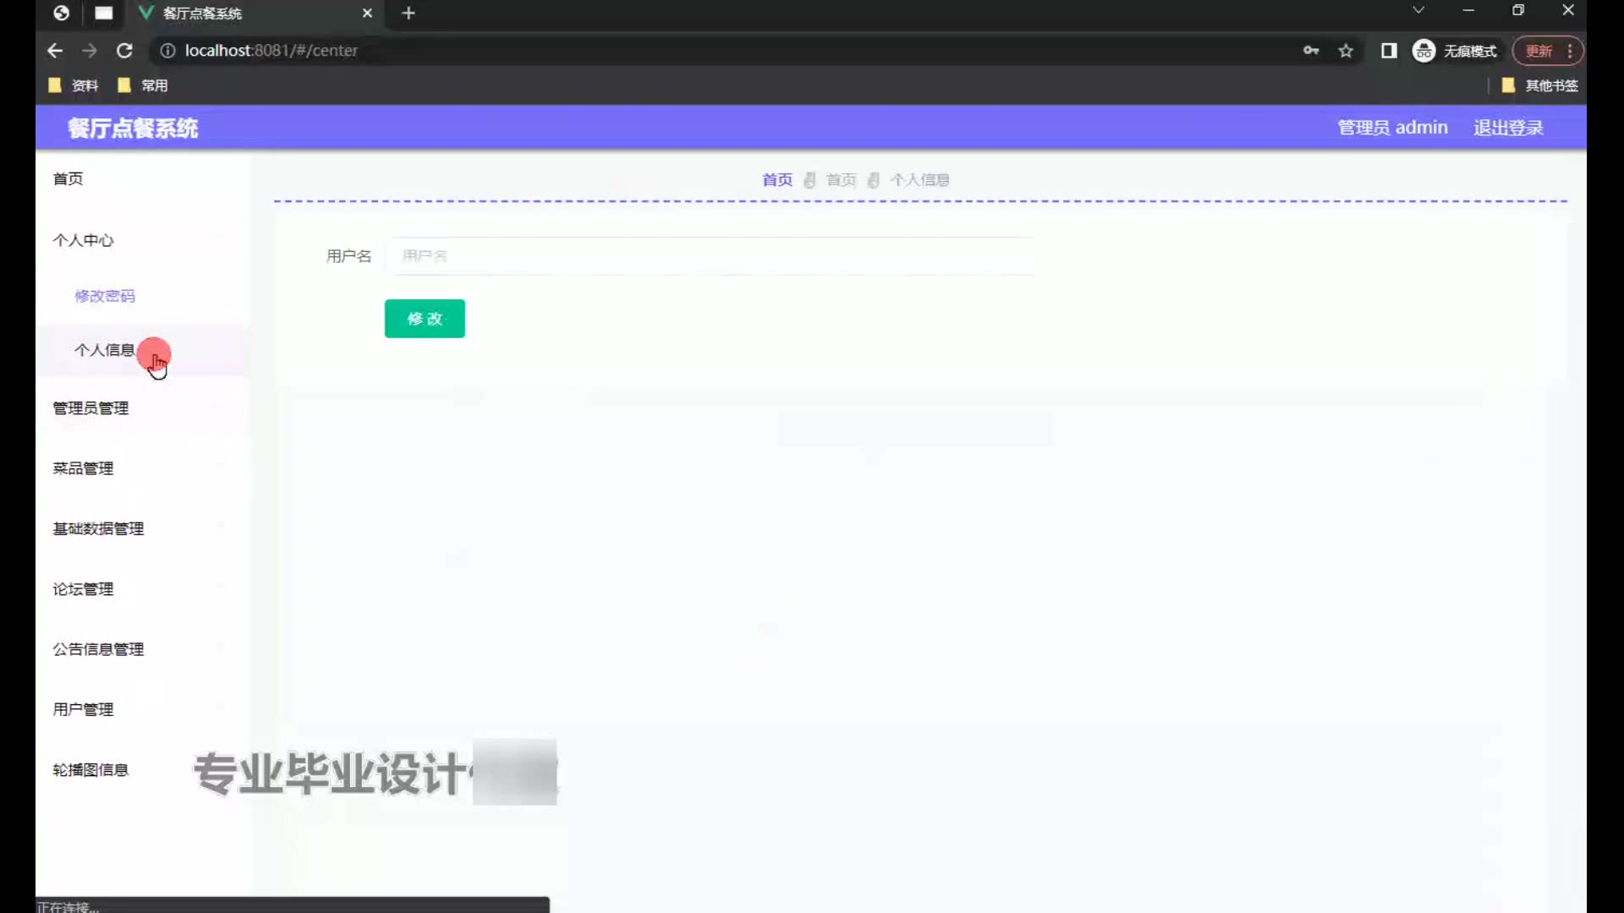1624x913 pixels.
Task: Open the tab search chevron
Action: pyautogui.click(x=1418, y=10)
